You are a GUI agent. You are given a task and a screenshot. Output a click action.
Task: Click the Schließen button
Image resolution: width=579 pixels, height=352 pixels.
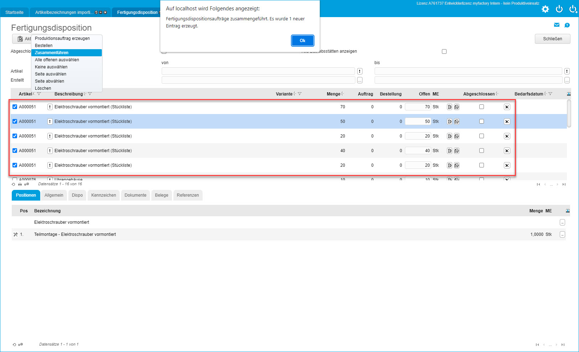552,39
